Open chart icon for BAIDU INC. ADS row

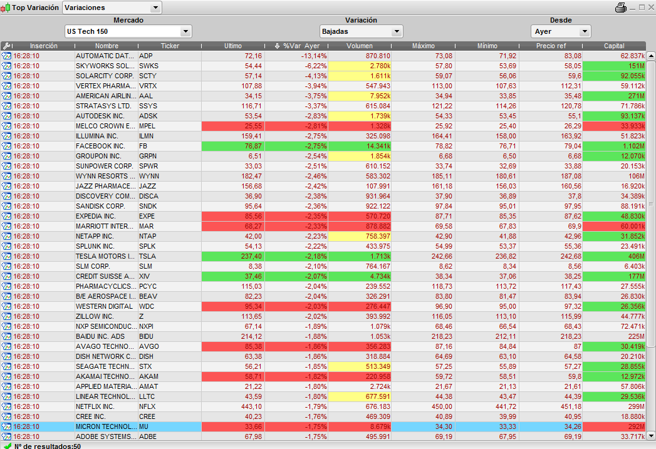click(6, 336)
